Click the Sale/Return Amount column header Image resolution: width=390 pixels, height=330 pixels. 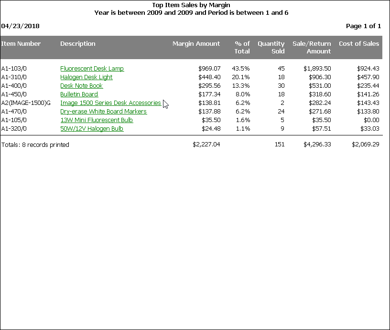point(312,47)
